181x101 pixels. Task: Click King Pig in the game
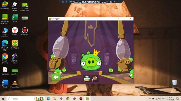(x=91, y=61)
